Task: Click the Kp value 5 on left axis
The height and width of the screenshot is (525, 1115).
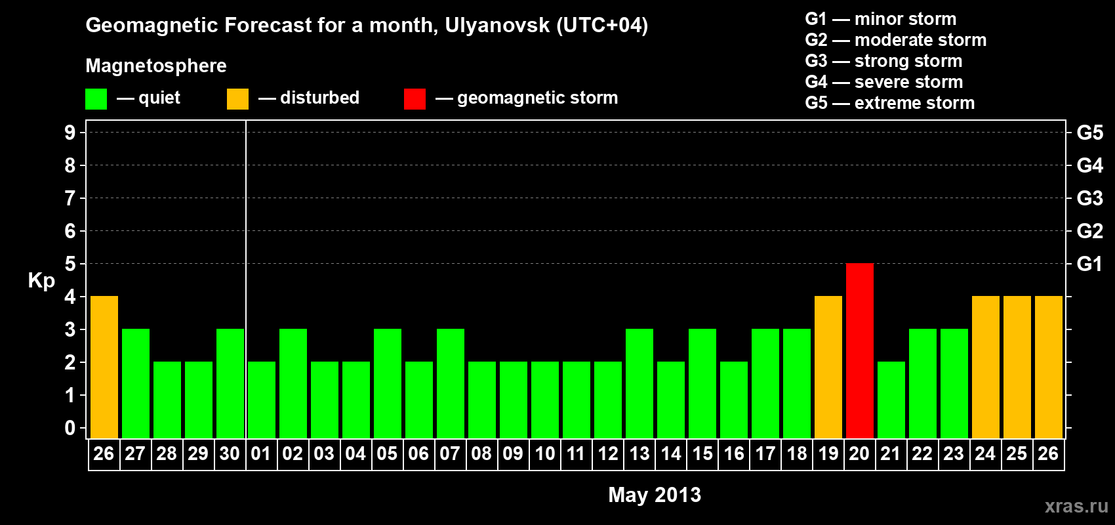Action: tap(70, 264)
